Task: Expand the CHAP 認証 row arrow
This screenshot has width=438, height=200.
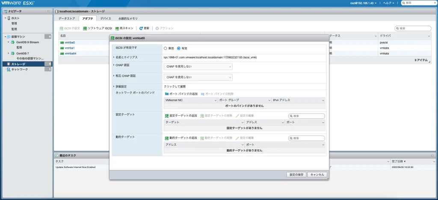Action: click(x=114, y=65)
